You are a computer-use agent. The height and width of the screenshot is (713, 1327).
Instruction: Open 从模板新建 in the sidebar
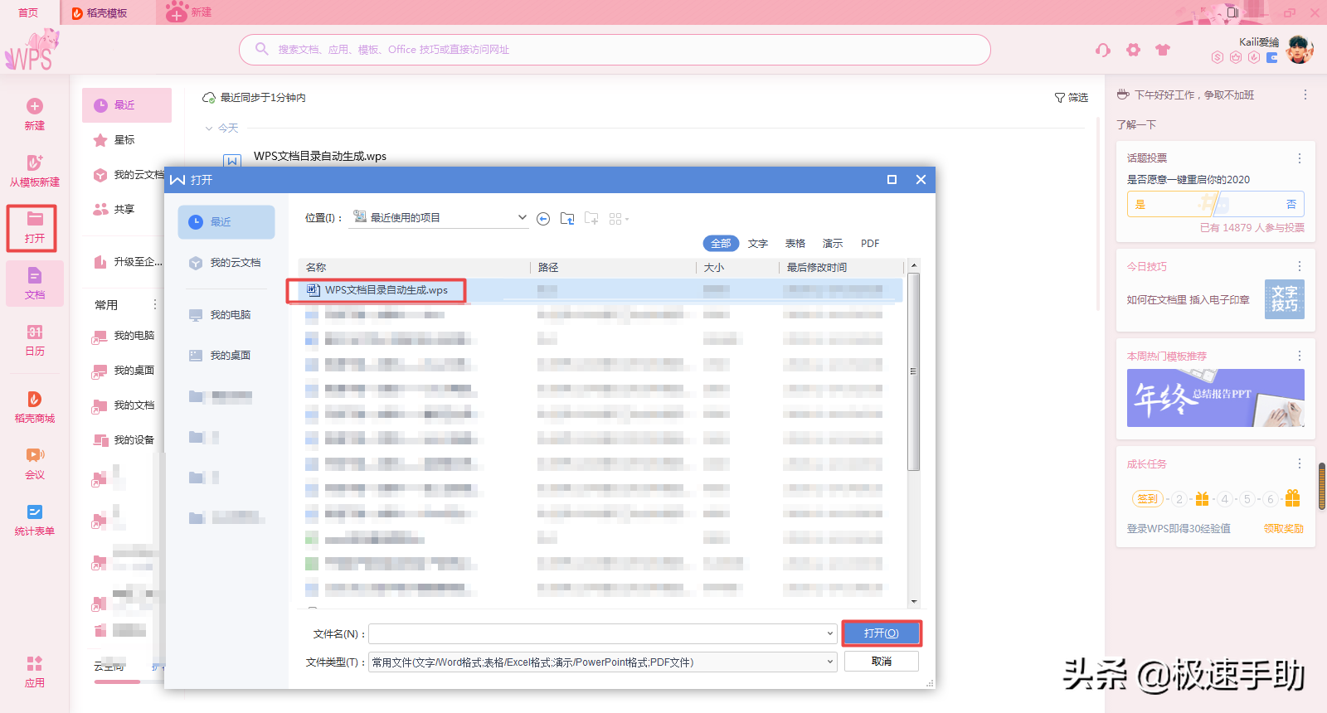[x=35, y=170]
